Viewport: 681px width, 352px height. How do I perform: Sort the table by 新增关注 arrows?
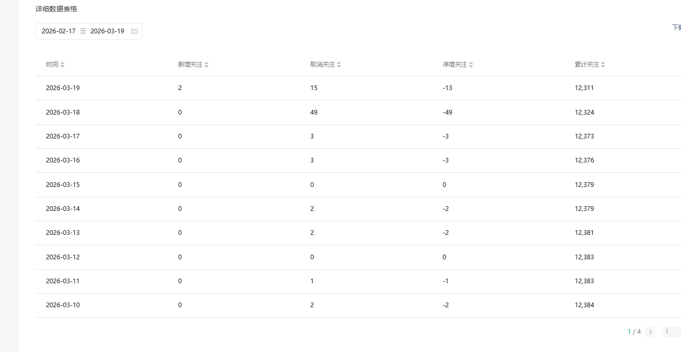[207, 65]
